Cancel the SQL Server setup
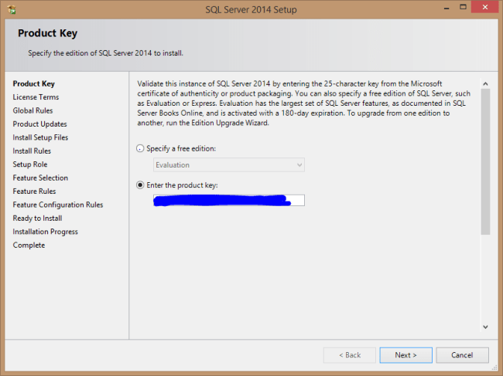Viewport: 503px width, 376px height. [x=462, y=355]
